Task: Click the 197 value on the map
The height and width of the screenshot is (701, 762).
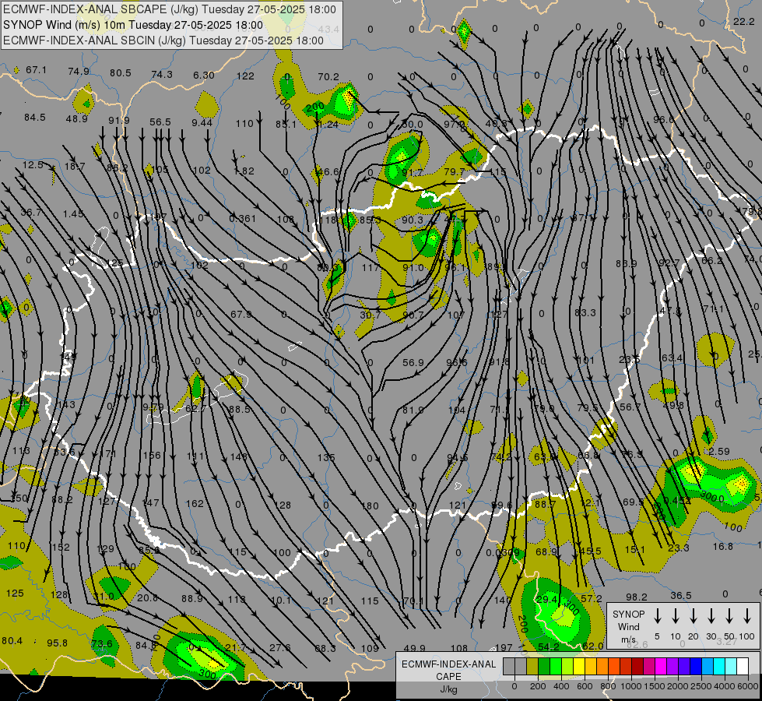Action: (504, 647)
